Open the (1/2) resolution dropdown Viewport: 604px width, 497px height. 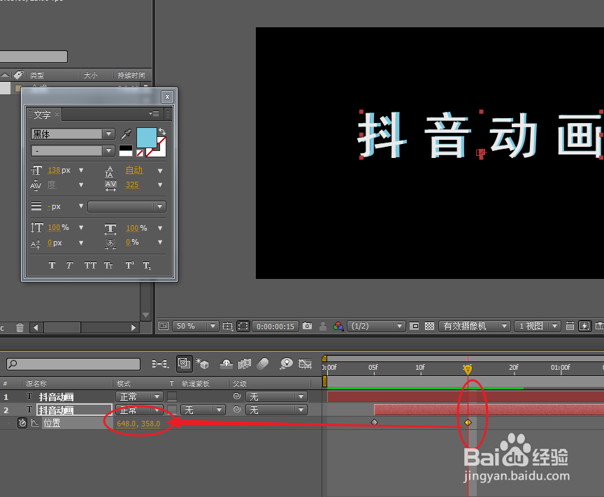click(376, 326)
